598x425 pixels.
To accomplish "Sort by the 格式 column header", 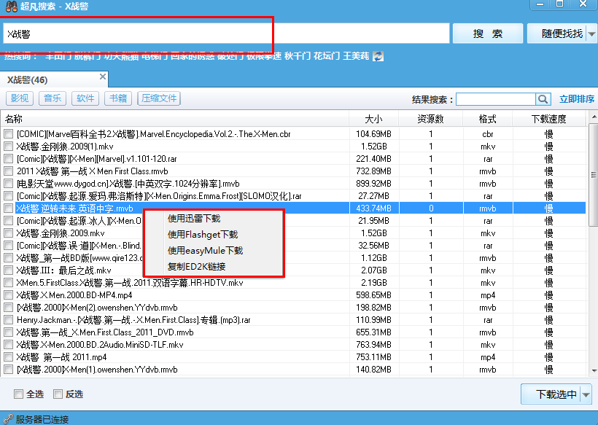I will coord(488,119).
